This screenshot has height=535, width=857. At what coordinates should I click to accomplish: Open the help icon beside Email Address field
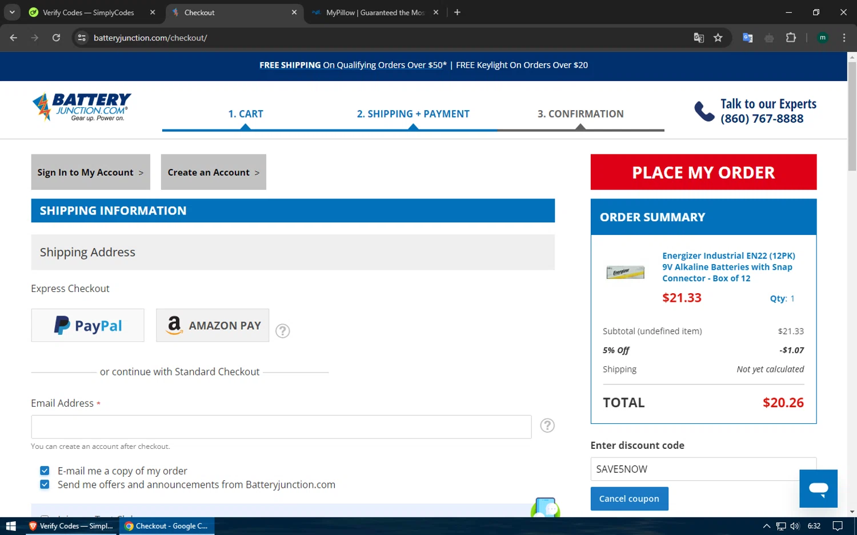click(547, 425)
